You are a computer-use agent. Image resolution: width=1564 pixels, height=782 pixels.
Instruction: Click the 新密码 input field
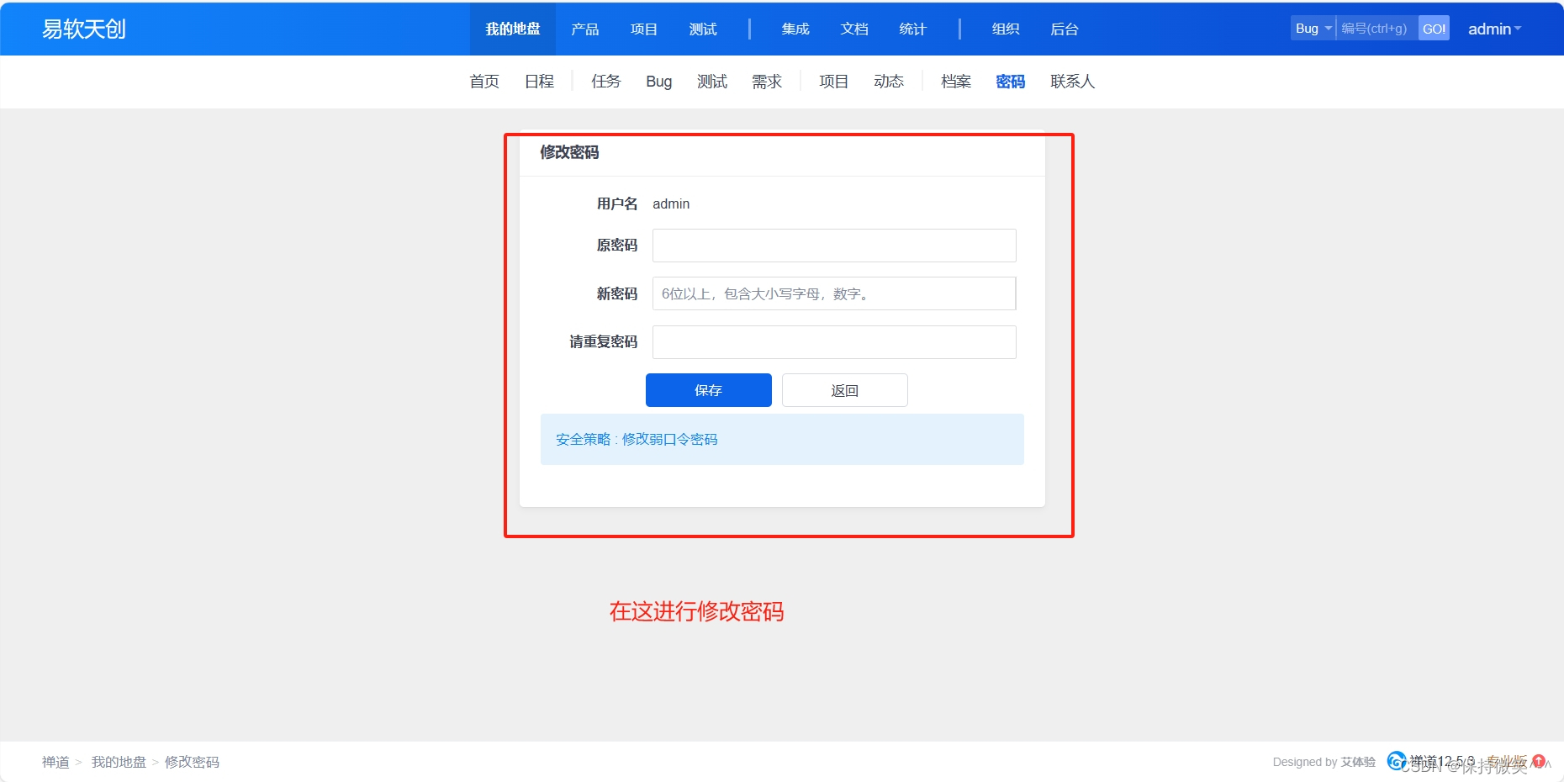coord(834,293)
